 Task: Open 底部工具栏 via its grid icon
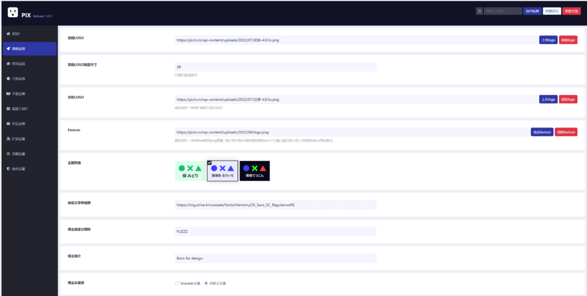[8, 109]
